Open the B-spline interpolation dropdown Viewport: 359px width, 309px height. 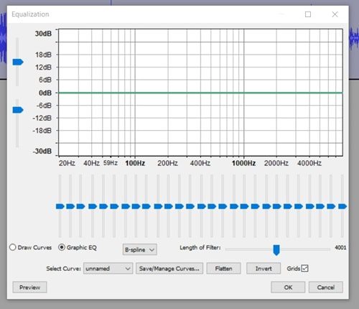pyautogui.click(x=140, y=249)
